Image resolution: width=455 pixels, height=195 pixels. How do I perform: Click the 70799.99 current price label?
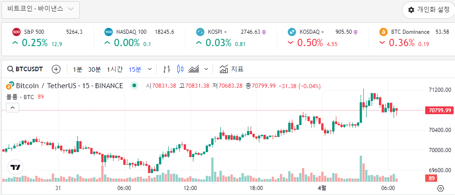(439, 111)
